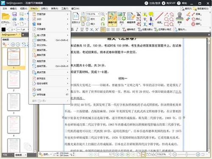The height and width of the screenshot is (159, 212).
Task: Toggle italic text formatting
Action: tap(77, 29)
